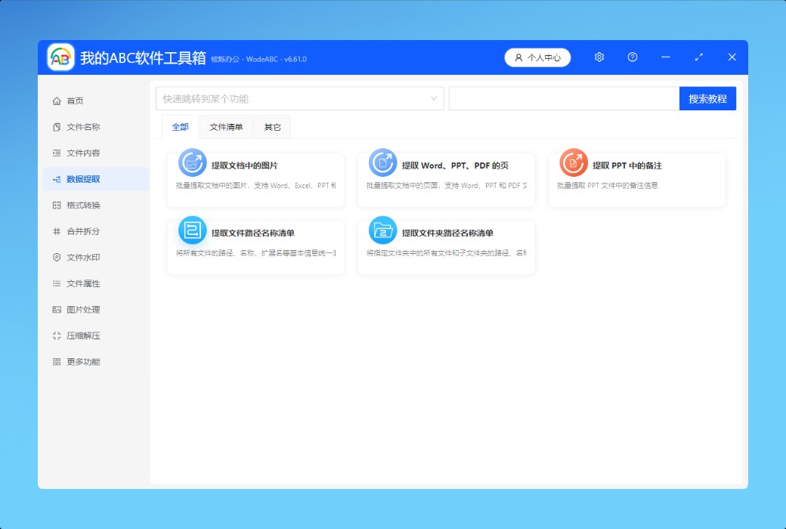This screenshot has height=529, width=786.
Task: Go to 首页 in the sidebar
Action: point(75,101)
